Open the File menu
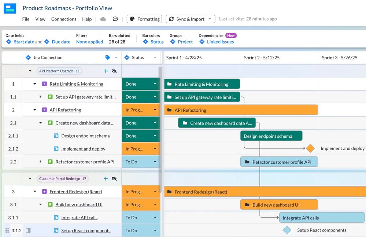This screenshot has height=237, width=366. (x=26, y=19)
